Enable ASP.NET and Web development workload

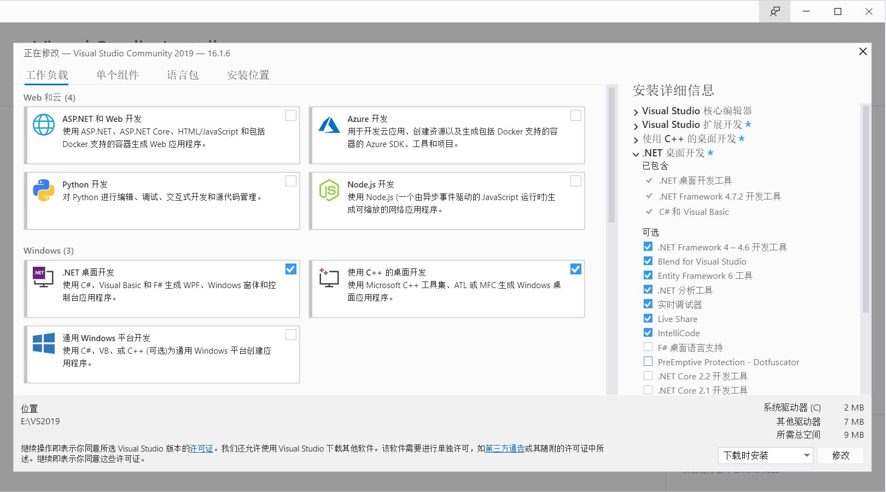pos(291,115)
